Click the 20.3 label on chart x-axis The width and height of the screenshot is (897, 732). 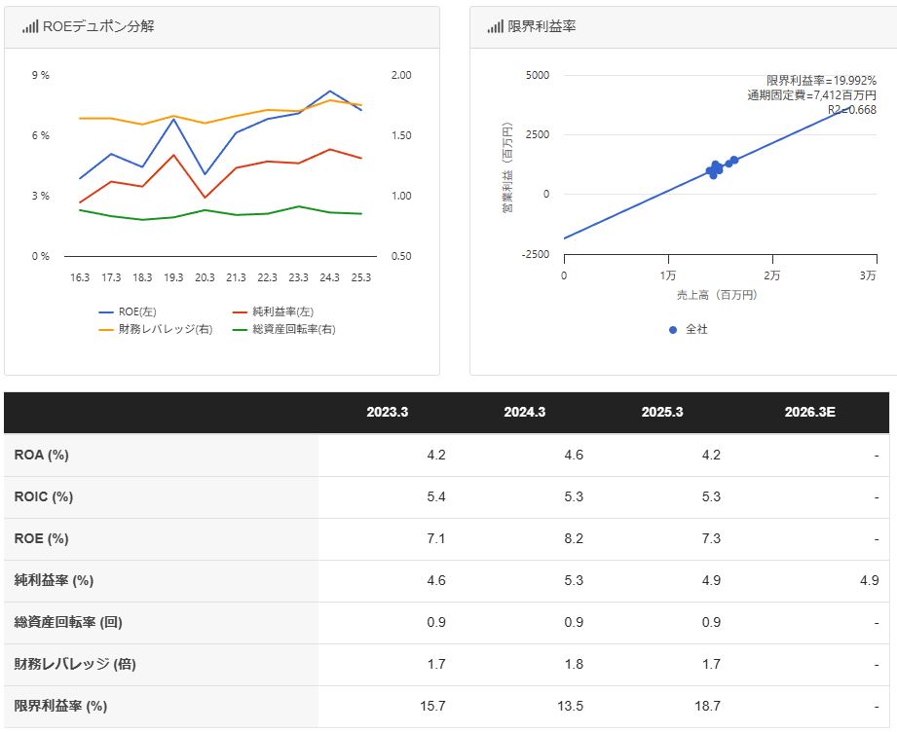205,277
